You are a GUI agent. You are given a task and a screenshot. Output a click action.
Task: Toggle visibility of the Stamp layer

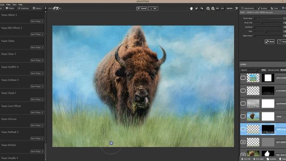[x=243, y=116]
